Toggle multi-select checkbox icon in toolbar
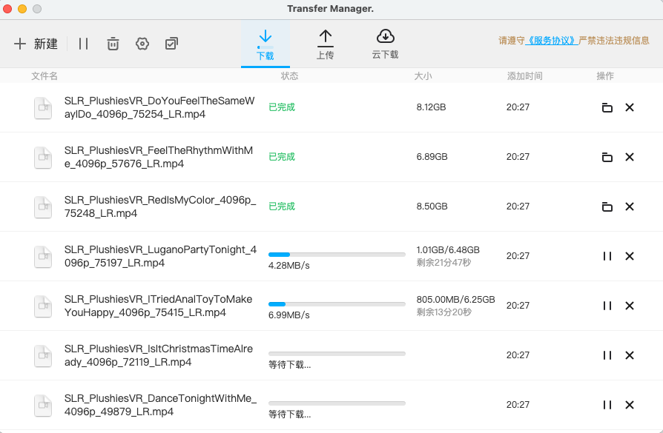This screenshot has height=433, width=663. coord(171,44)
